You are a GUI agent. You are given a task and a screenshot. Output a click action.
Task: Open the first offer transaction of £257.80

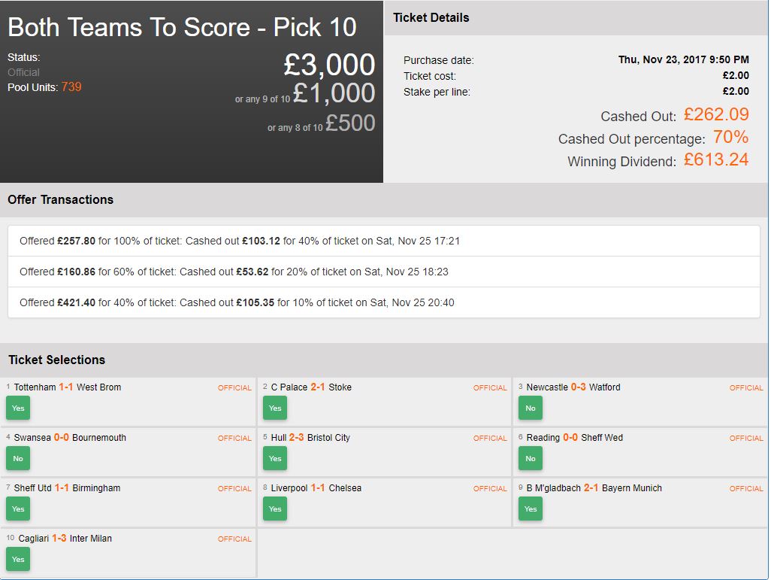[x=383, y=241]
